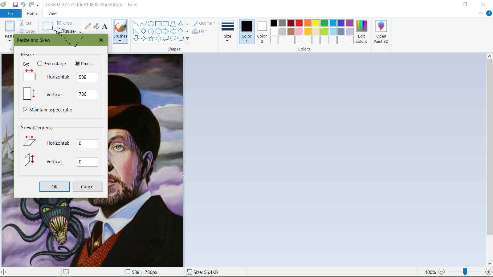Pick the red color swatch
This screenshot has height=277, width=493.
pyautogui.click(x=299, y=23)
